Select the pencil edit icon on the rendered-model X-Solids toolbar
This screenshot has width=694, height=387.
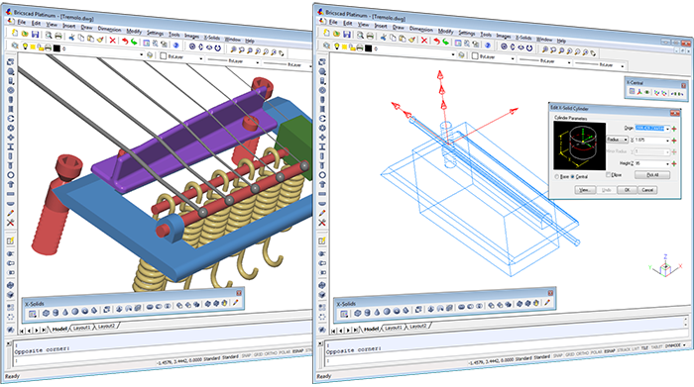coord(236,303)
